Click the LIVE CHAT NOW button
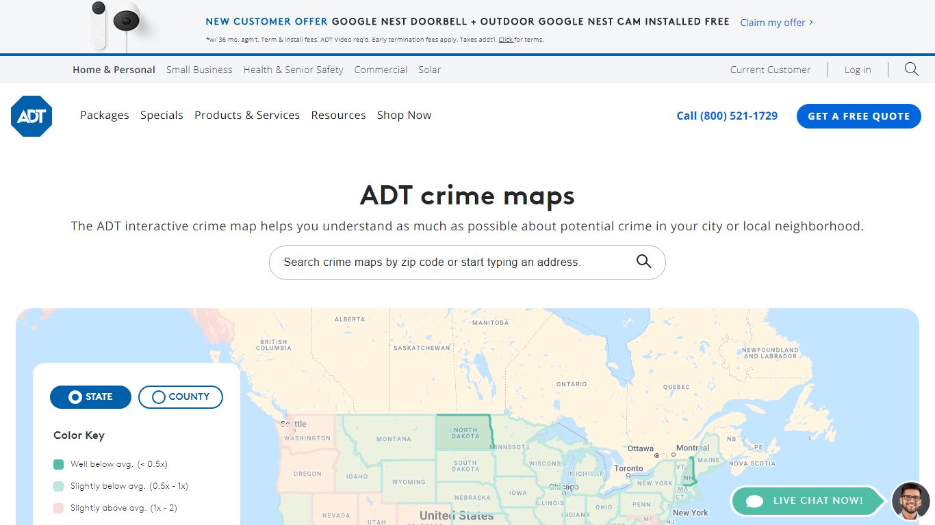935x525 pixels. pyautogui.click(x=808, y=501)
